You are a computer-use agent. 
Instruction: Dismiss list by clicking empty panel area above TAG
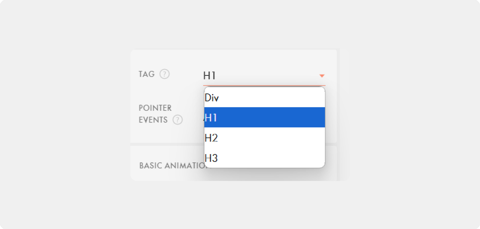click(233, 58)
